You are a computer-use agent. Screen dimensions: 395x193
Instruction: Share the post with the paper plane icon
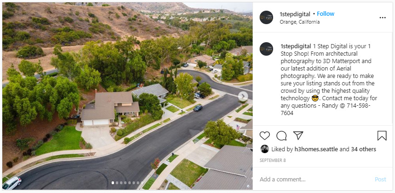298,135
